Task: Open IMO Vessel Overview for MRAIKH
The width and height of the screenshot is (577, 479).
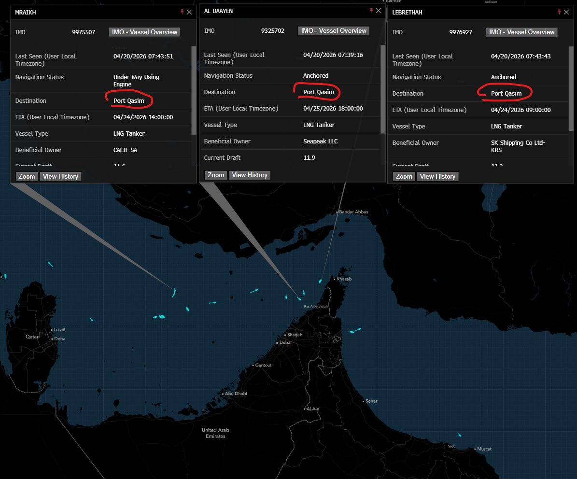Action: tap(145, 32)
